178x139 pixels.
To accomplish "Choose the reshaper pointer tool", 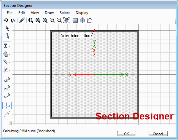I will 7,36.
